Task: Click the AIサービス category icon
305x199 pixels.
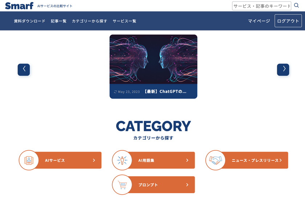Action: pos(29,160)
